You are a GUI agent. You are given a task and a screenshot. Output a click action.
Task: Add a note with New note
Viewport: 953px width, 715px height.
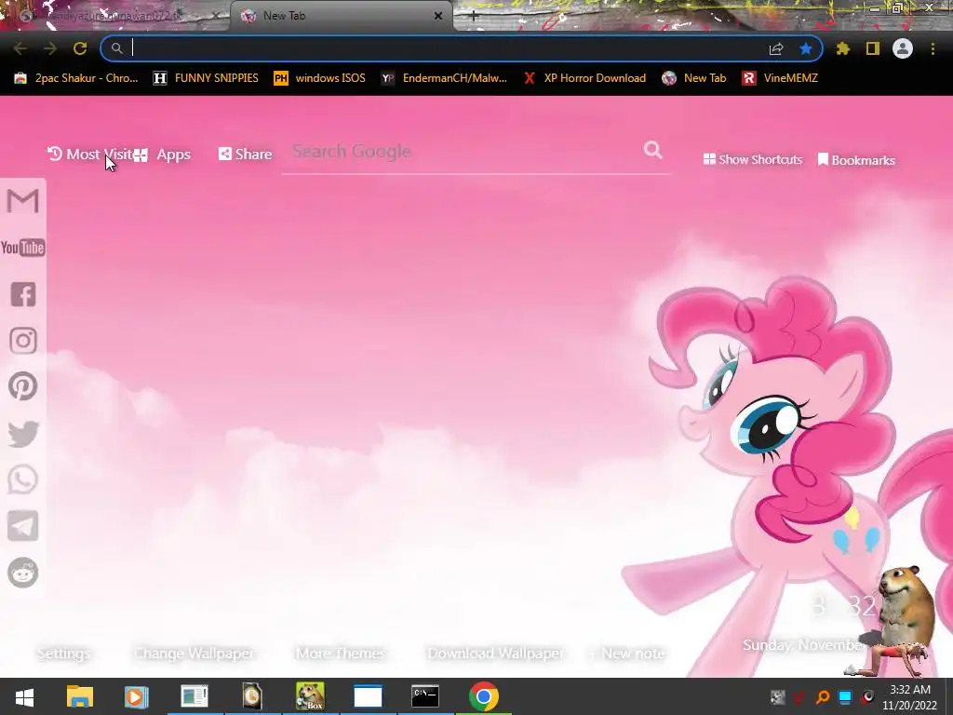[x=626, y=653]
